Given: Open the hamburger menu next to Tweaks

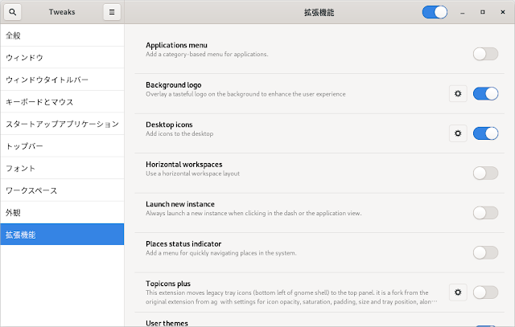Looking at the screenshot, I should coord(112,12).
